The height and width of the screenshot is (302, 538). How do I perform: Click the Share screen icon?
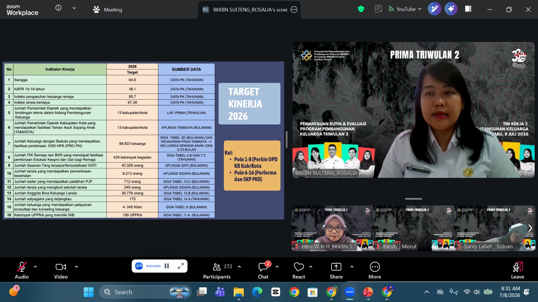[x=336, y=270]
